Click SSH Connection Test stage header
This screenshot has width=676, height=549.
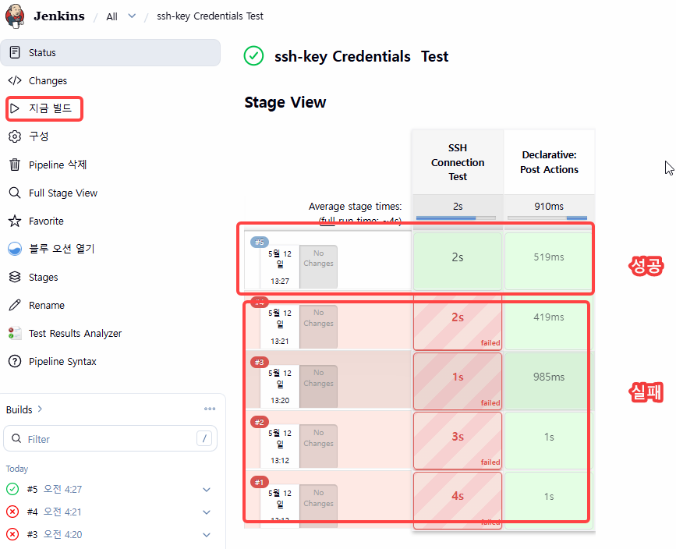(x=458, y=162)
